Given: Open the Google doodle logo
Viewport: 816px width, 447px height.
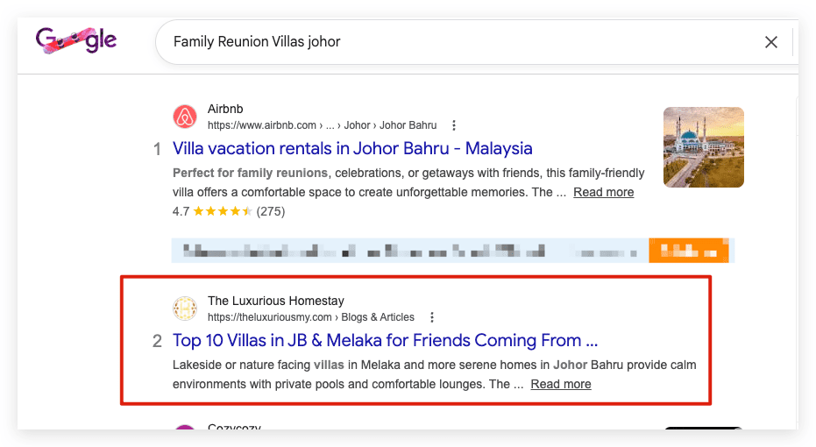Looking at the screenshot, I should point(76,40).
